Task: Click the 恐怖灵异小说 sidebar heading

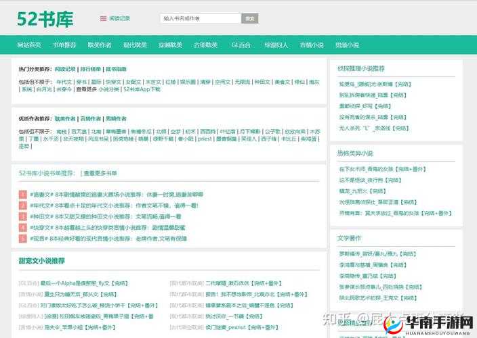Action: point(355,153)
